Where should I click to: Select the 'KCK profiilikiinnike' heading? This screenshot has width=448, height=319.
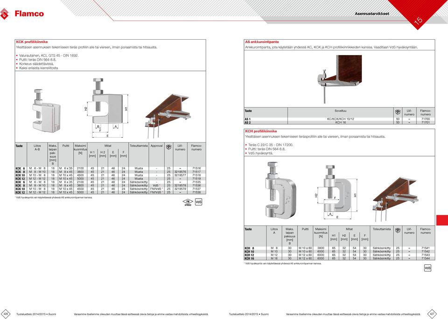point(32,42)
